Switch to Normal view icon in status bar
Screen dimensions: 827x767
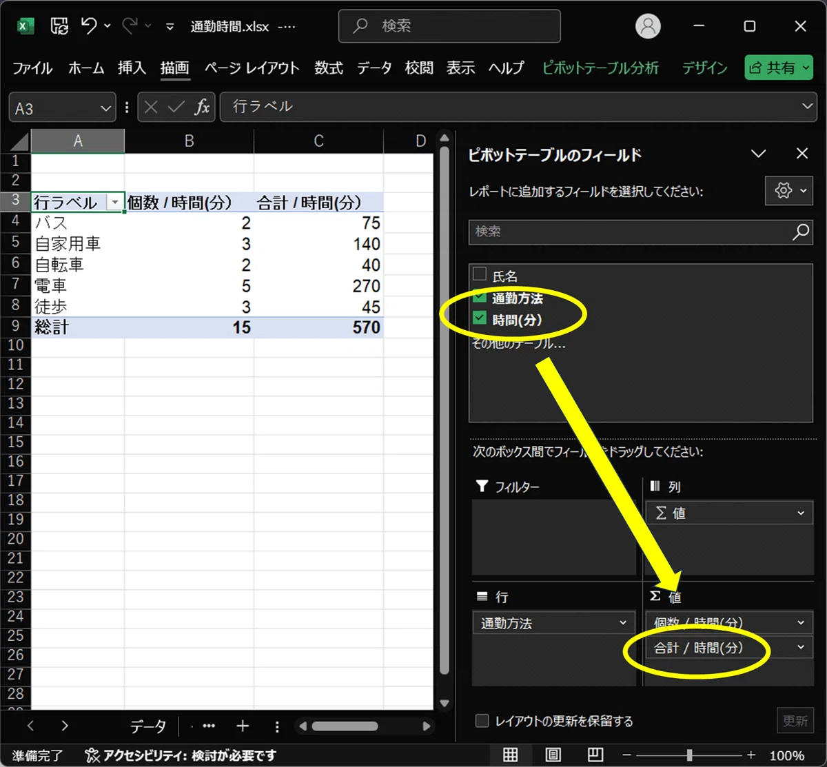[511, 755]
